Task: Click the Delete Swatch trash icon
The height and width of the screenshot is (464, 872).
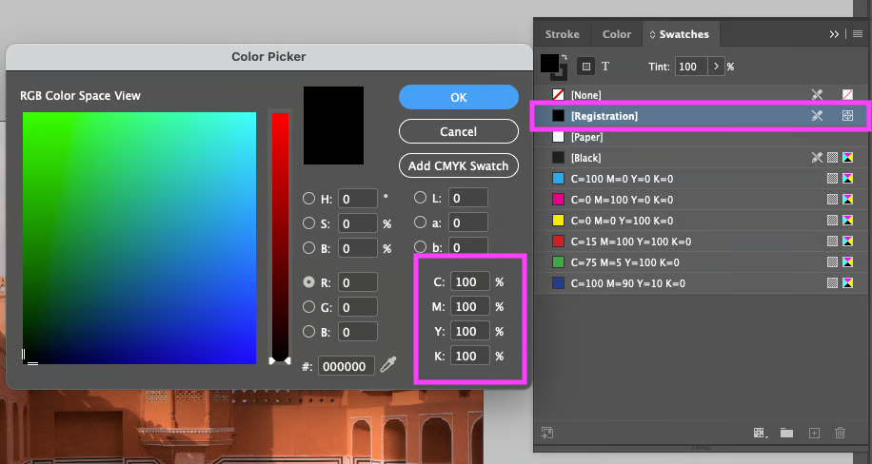Action: click(x=840, y=433)
